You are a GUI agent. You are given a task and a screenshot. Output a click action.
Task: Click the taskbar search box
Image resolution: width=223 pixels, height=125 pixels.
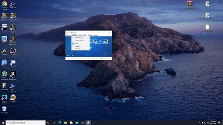tap(25, 123)
